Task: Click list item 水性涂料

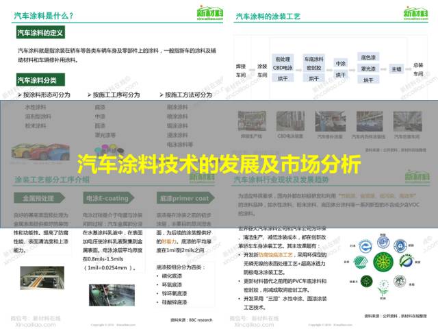Action: click(36, 107)
